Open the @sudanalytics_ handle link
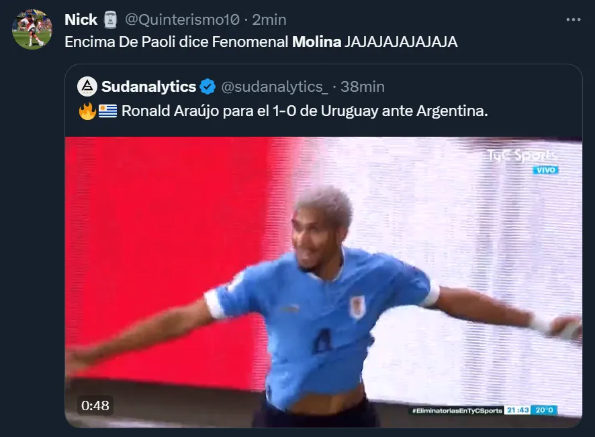Image resolution: width=595 pixels, height=437 pixels. (x=275, y=87)
